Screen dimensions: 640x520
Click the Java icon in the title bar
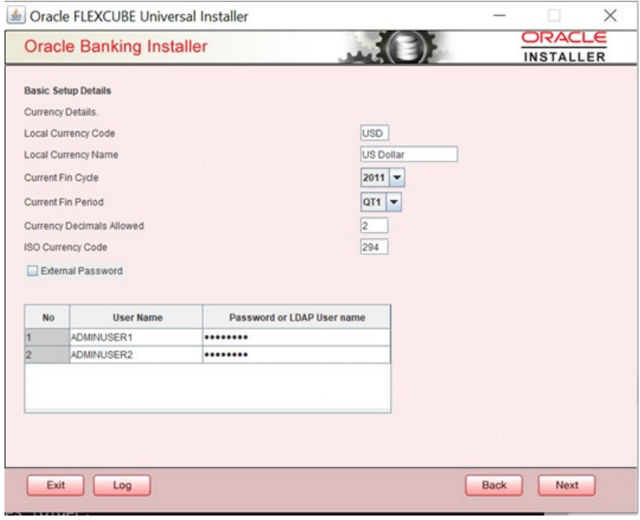click(16, 16)
